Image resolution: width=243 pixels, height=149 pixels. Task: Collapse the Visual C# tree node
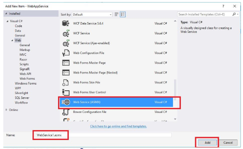7,21
